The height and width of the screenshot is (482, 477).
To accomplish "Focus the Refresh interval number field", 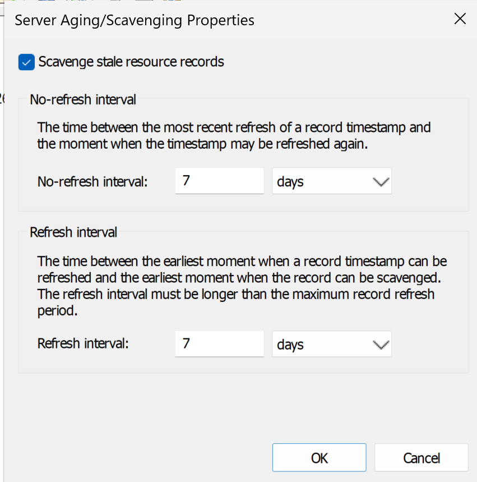I will pyautogui.click(x=220, y=343).
